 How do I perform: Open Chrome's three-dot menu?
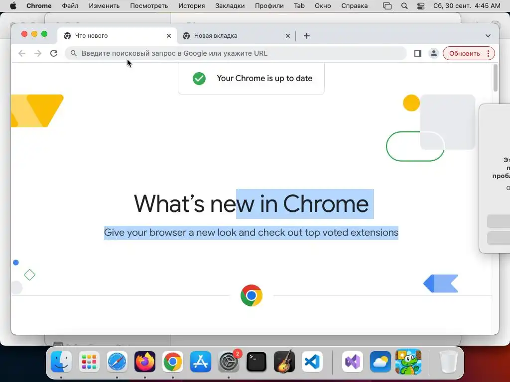(488, 54)
